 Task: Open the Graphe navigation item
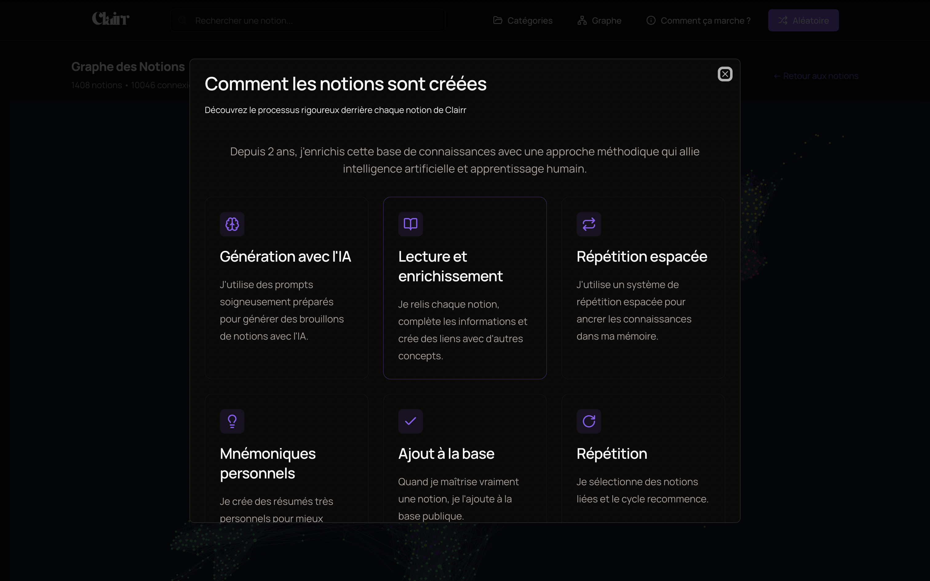tap(606, 21)
